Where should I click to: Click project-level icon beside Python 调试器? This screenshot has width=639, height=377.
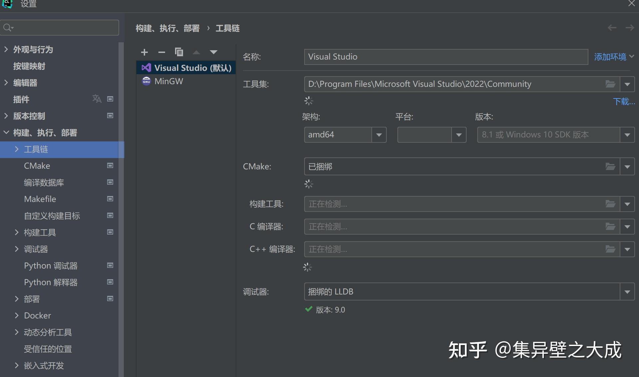[x=110, y=265]
